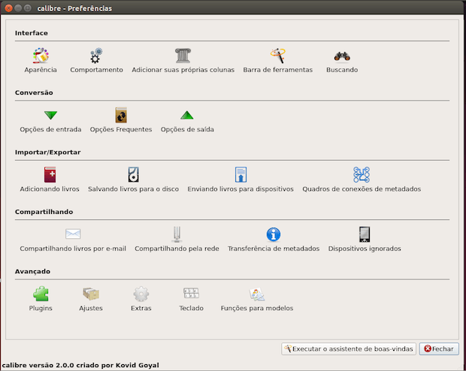Image resolution: width=466 pixels, height=371 pixels.
Task: Click the Adicionando livros label
Action: [x=50, y=189]
